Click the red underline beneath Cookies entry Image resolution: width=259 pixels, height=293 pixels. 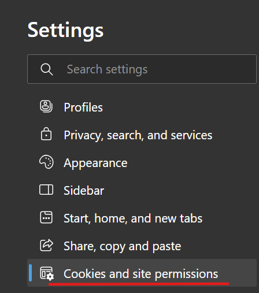(x=139, y=284)
